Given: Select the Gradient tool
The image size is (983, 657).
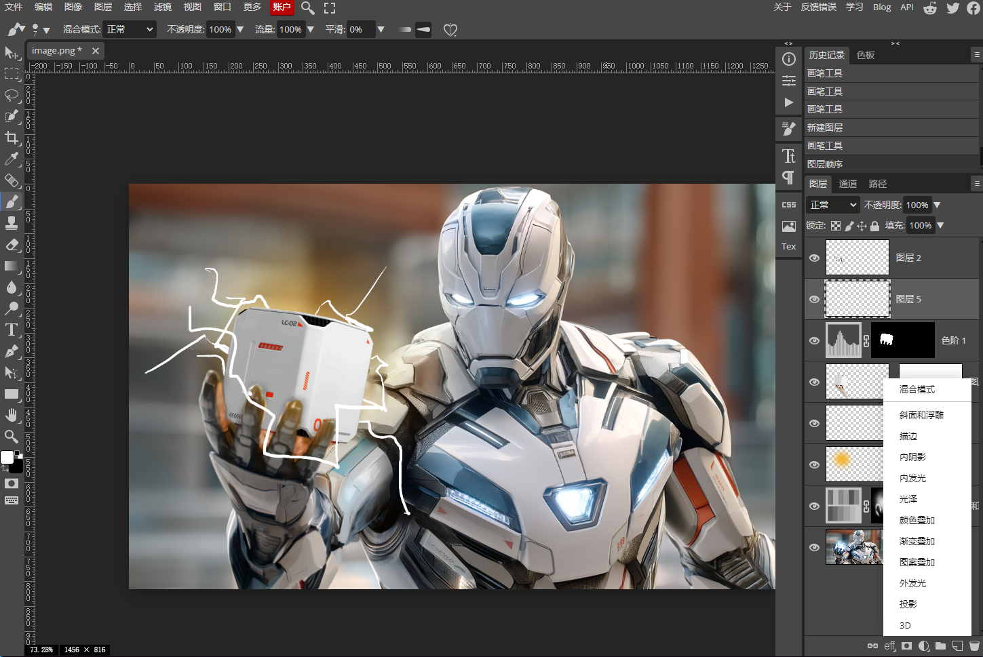Looking at the screenshot, I should pyautogui.click(x=12, y=266).
